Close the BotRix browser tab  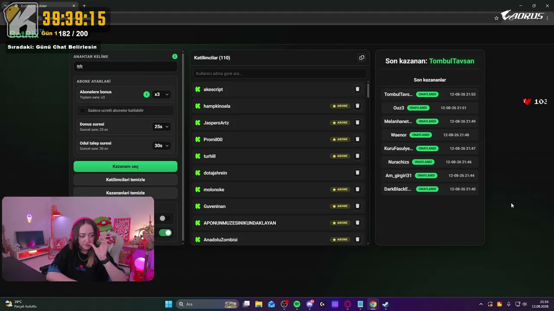point(74,6)
